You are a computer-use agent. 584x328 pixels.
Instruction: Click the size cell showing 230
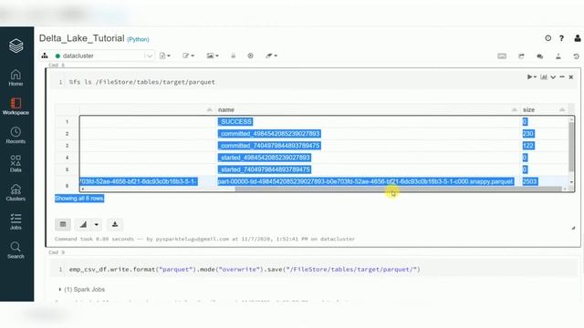528,134
